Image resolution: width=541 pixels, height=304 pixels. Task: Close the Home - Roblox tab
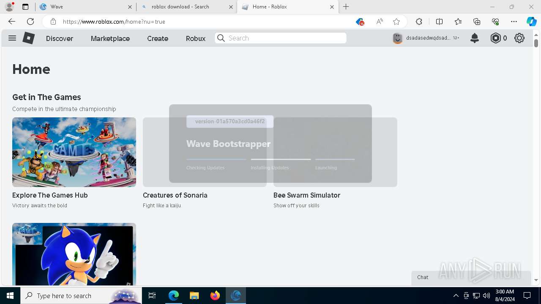pos(332,7)
